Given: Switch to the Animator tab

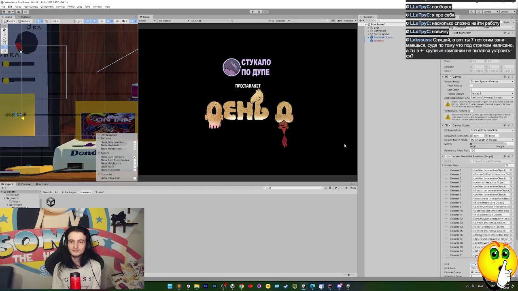Looking at the screenshot, I should [x=23, y=17].
